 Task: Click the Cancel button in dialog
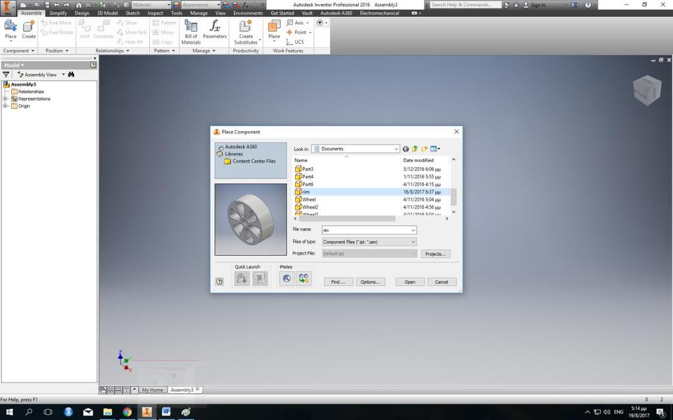[x=441, y=282]
